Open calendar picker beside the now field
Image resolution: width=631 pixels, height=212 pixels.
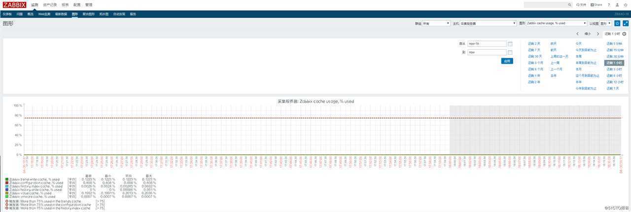coord(510,52)
